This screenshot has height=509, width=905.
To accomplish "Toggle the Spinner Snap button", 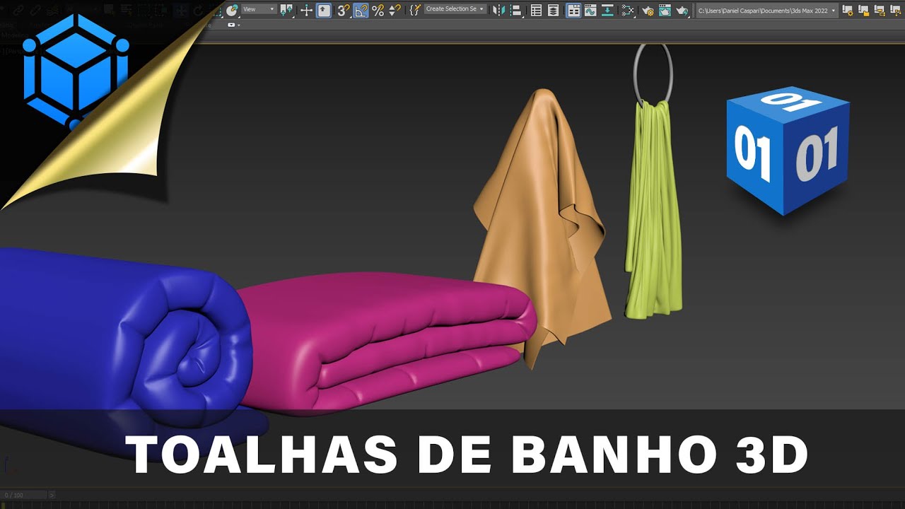I will [395, 10].
